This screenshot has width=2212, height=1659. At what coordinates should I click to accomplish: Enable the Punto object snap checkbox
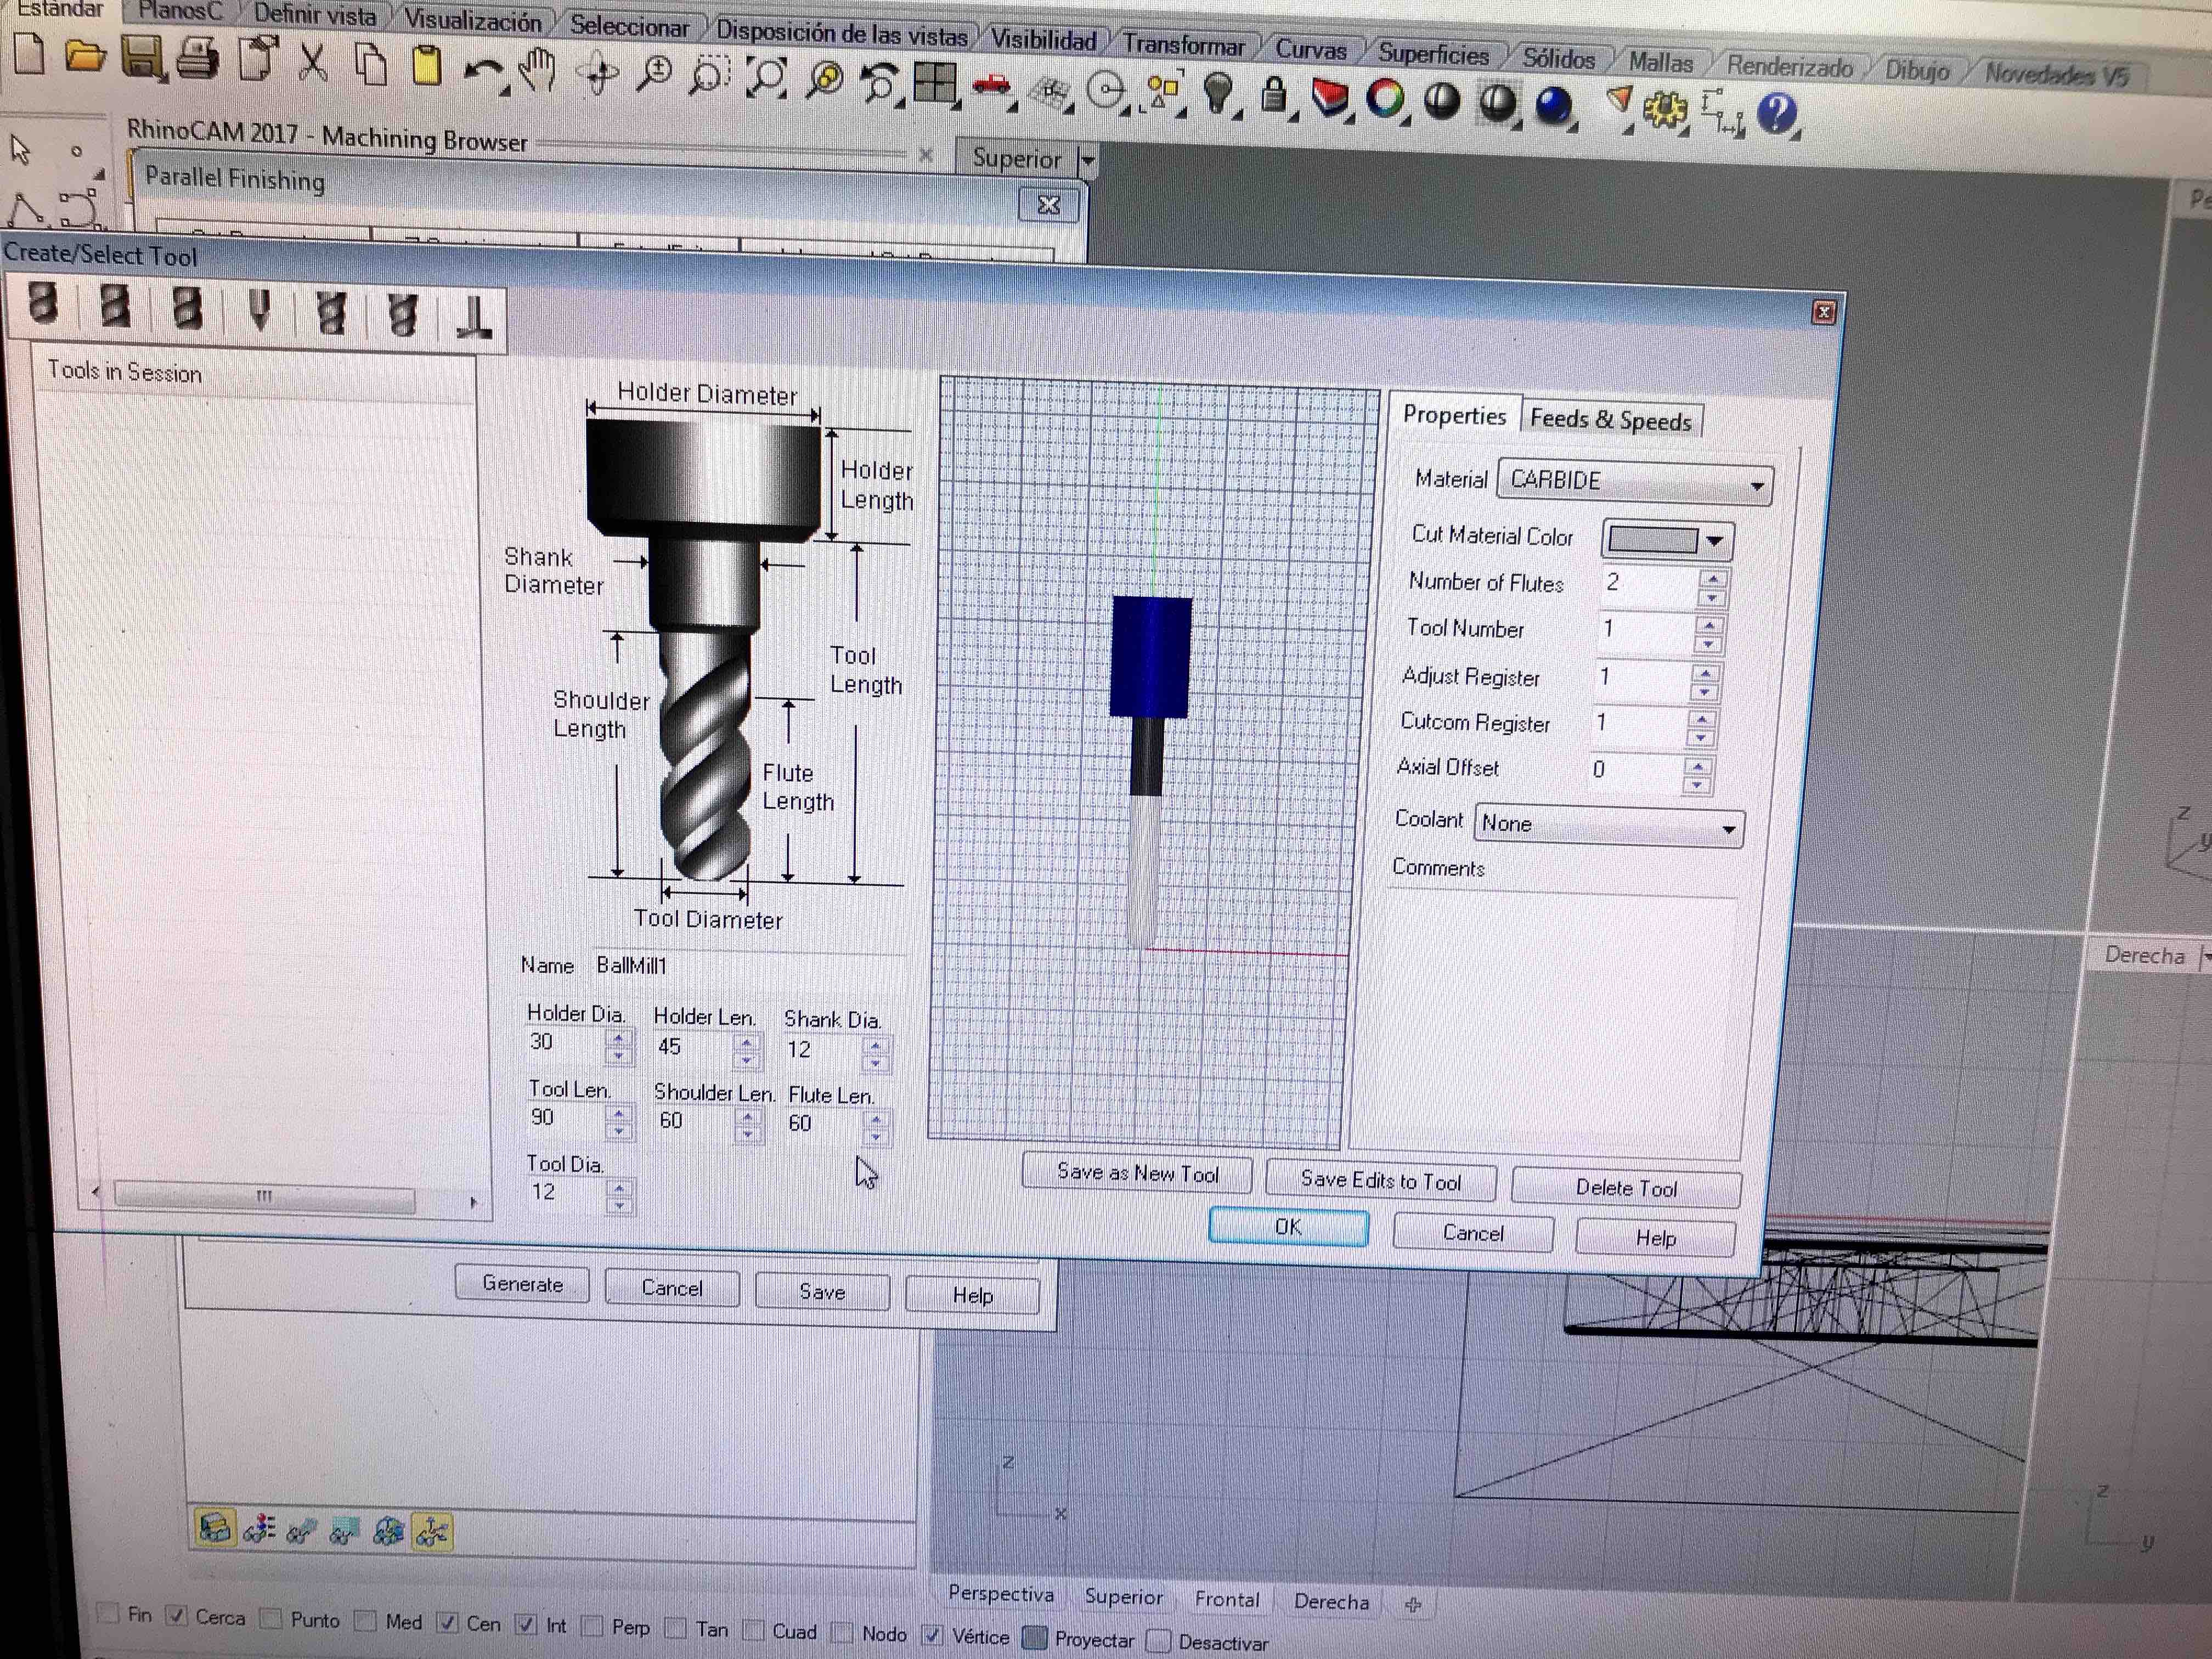tap(271, 1618)
